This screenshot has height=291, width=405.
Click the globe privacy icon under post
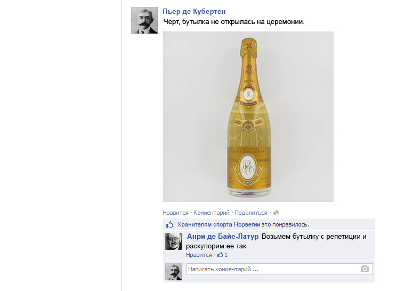(x=276, y=213)
